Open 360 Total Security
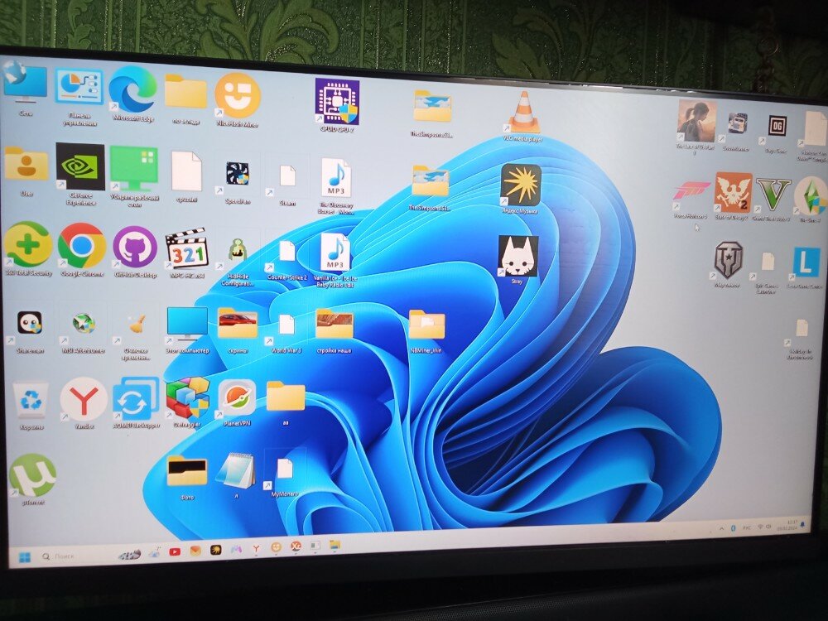828x621 pixels. pyautogui.click(x=28, y=248)
